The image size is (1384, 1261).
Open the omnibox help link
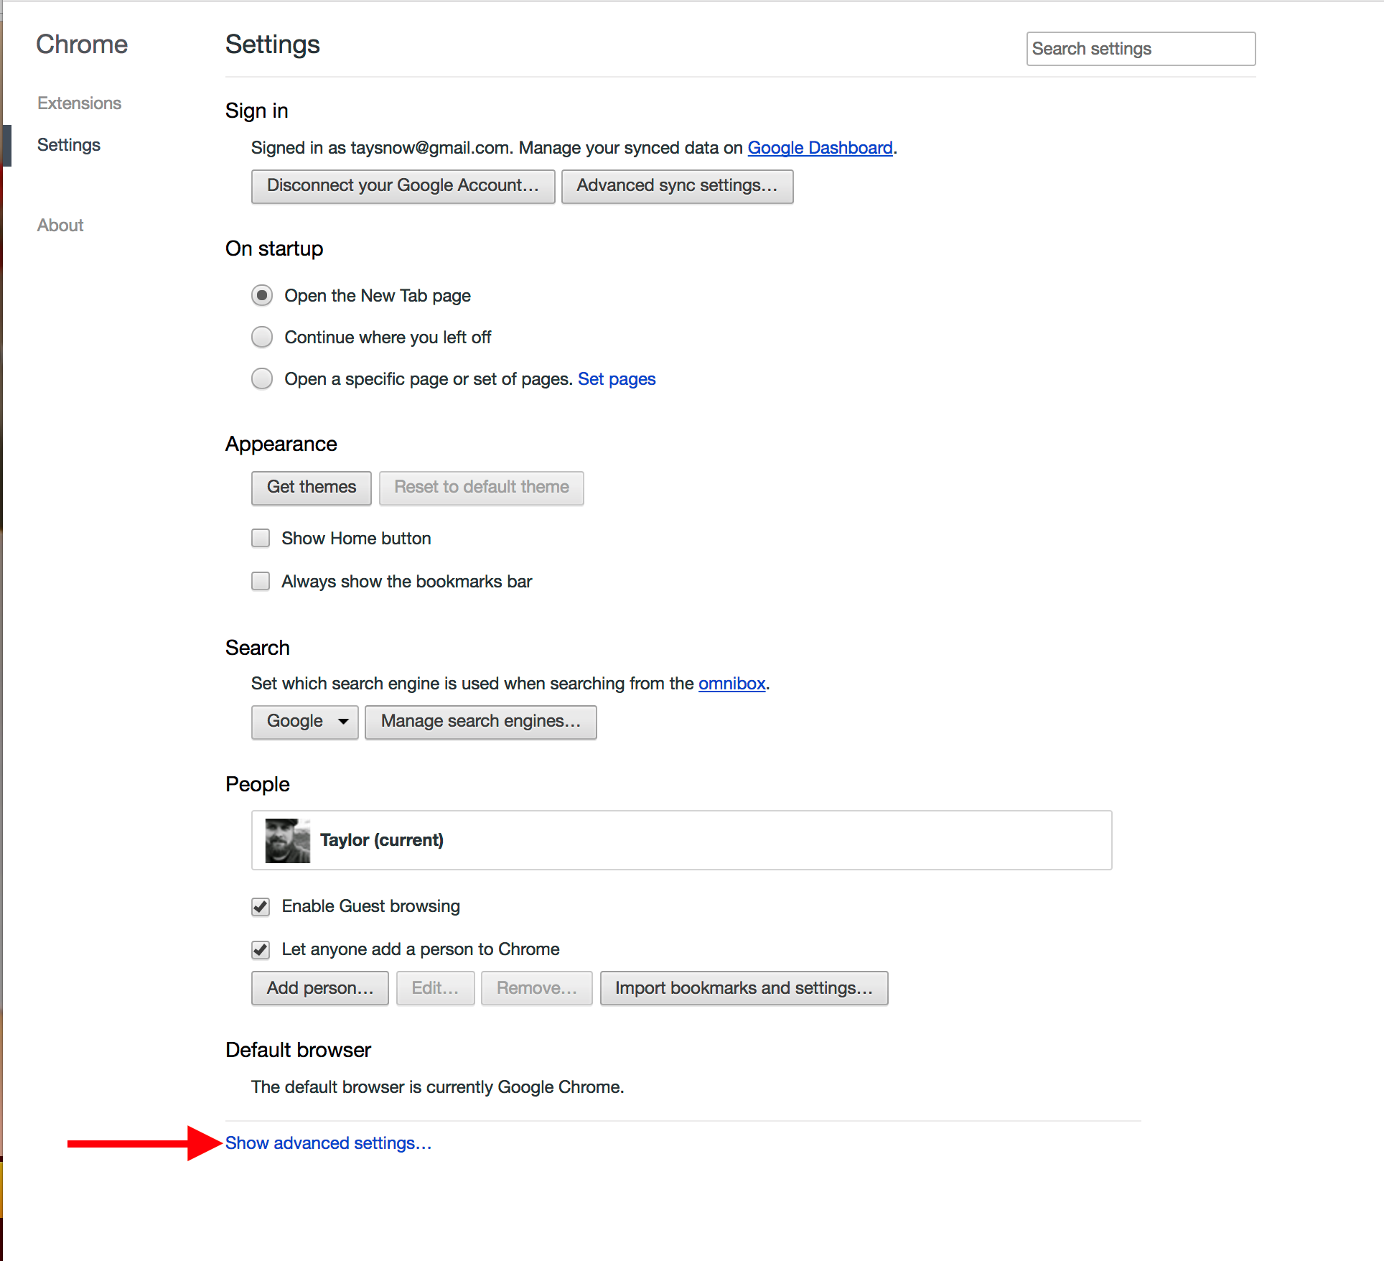coord(732,684)
